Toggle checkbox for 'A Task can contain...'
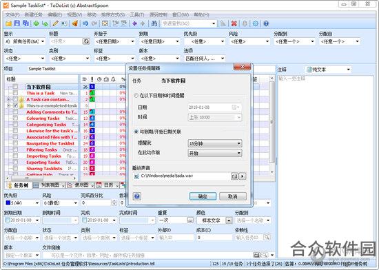The height and width of the screenshot is (270, 379). coord(15,99)
